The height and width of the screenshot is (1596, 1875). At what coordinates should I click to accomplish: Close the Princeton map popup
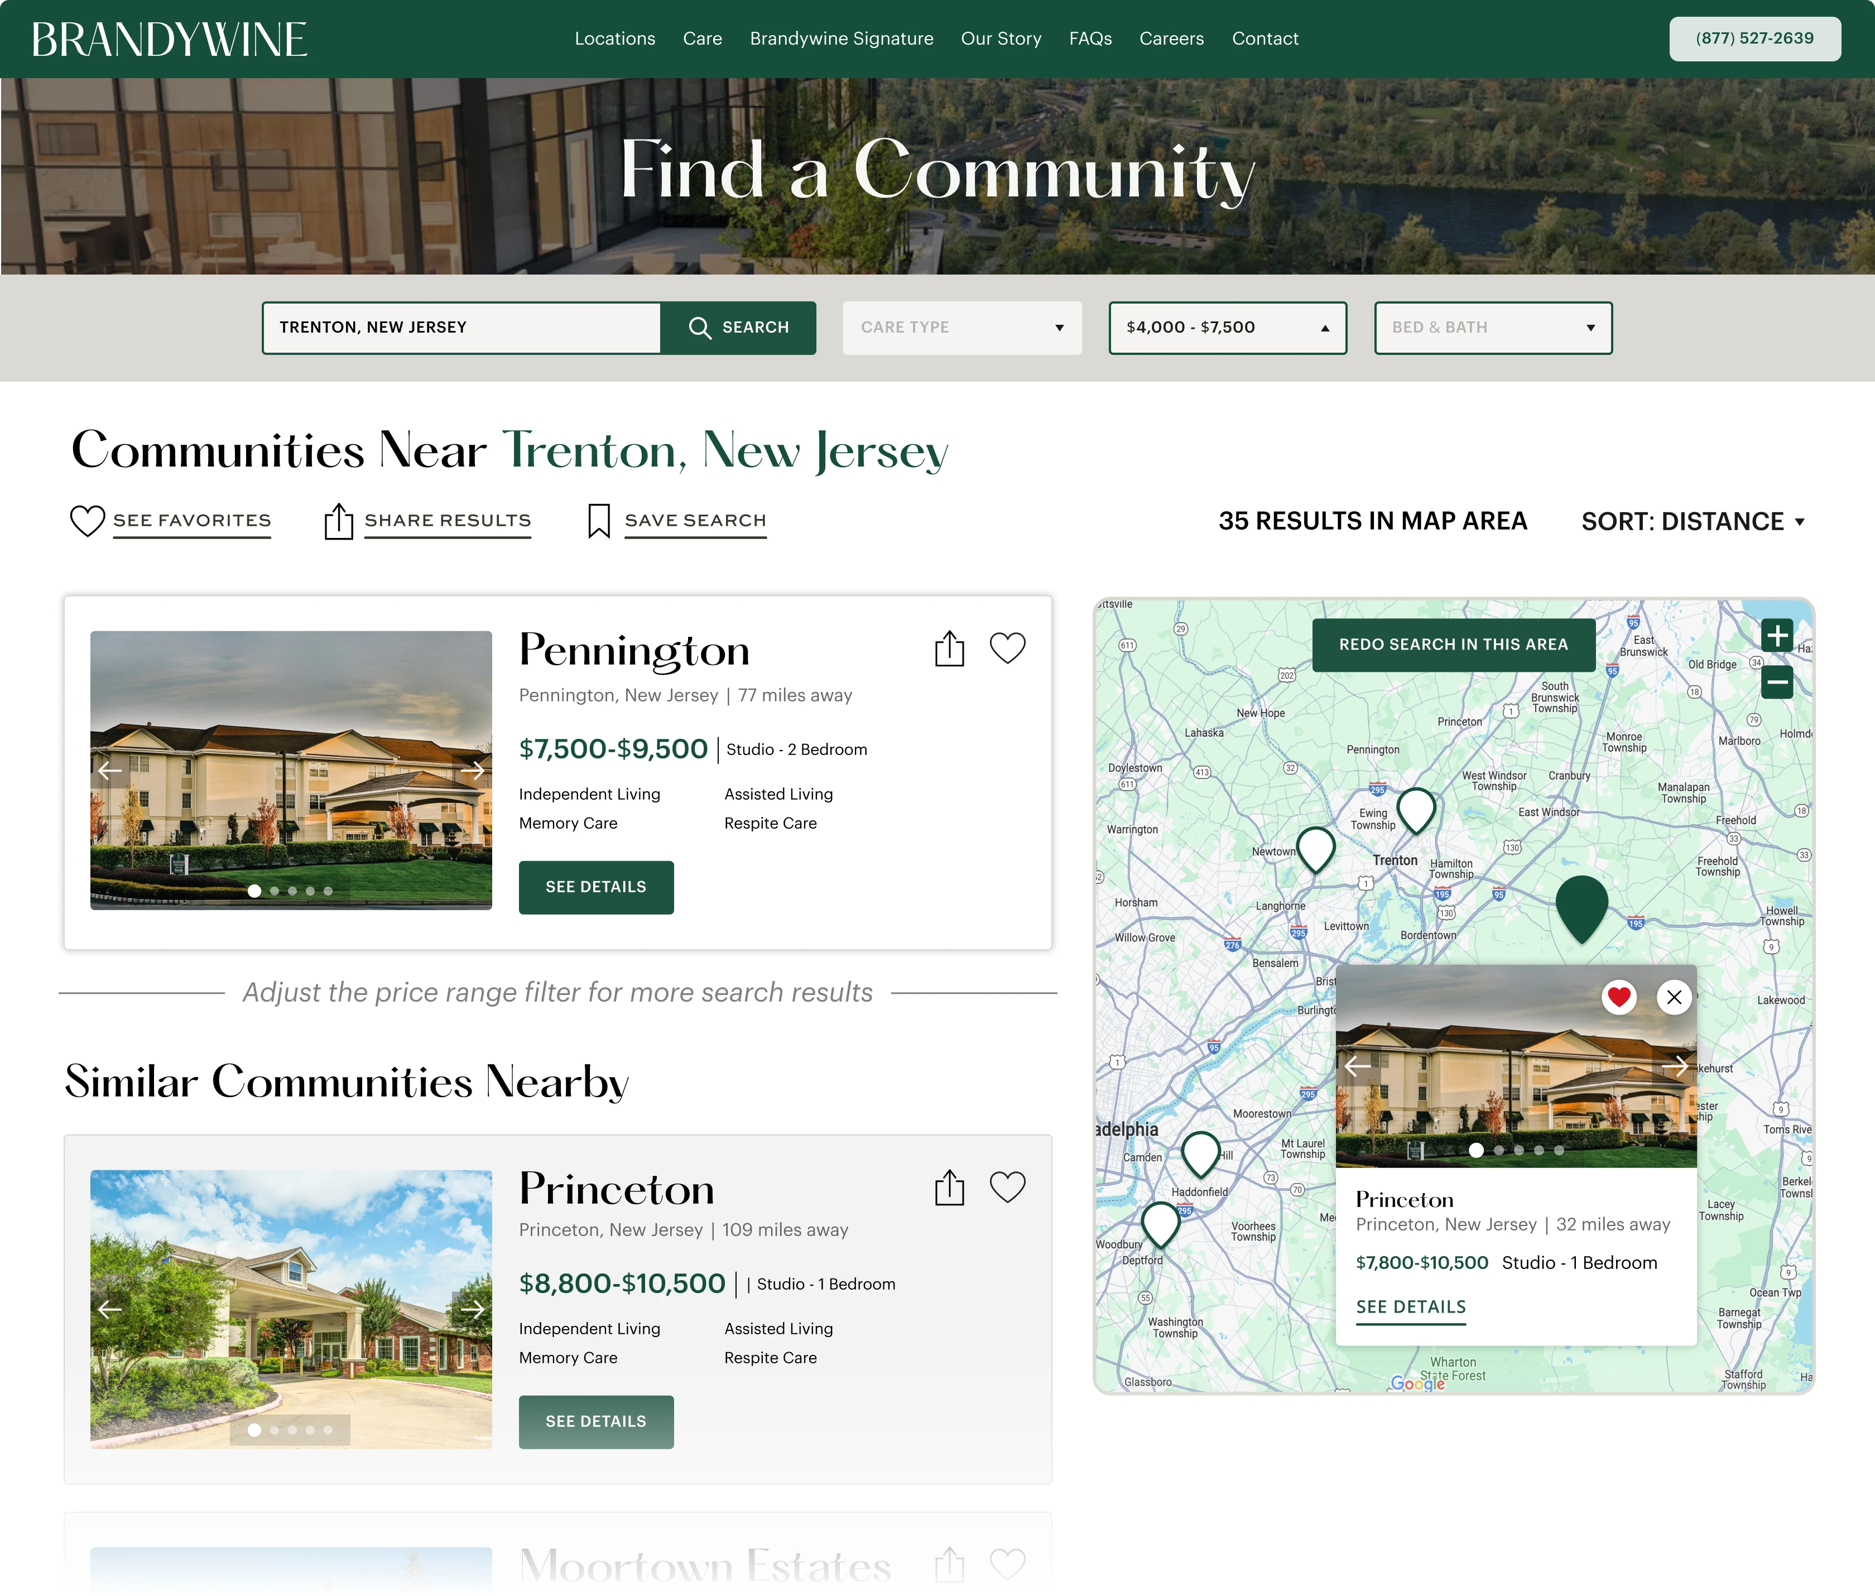[1674, 997]
